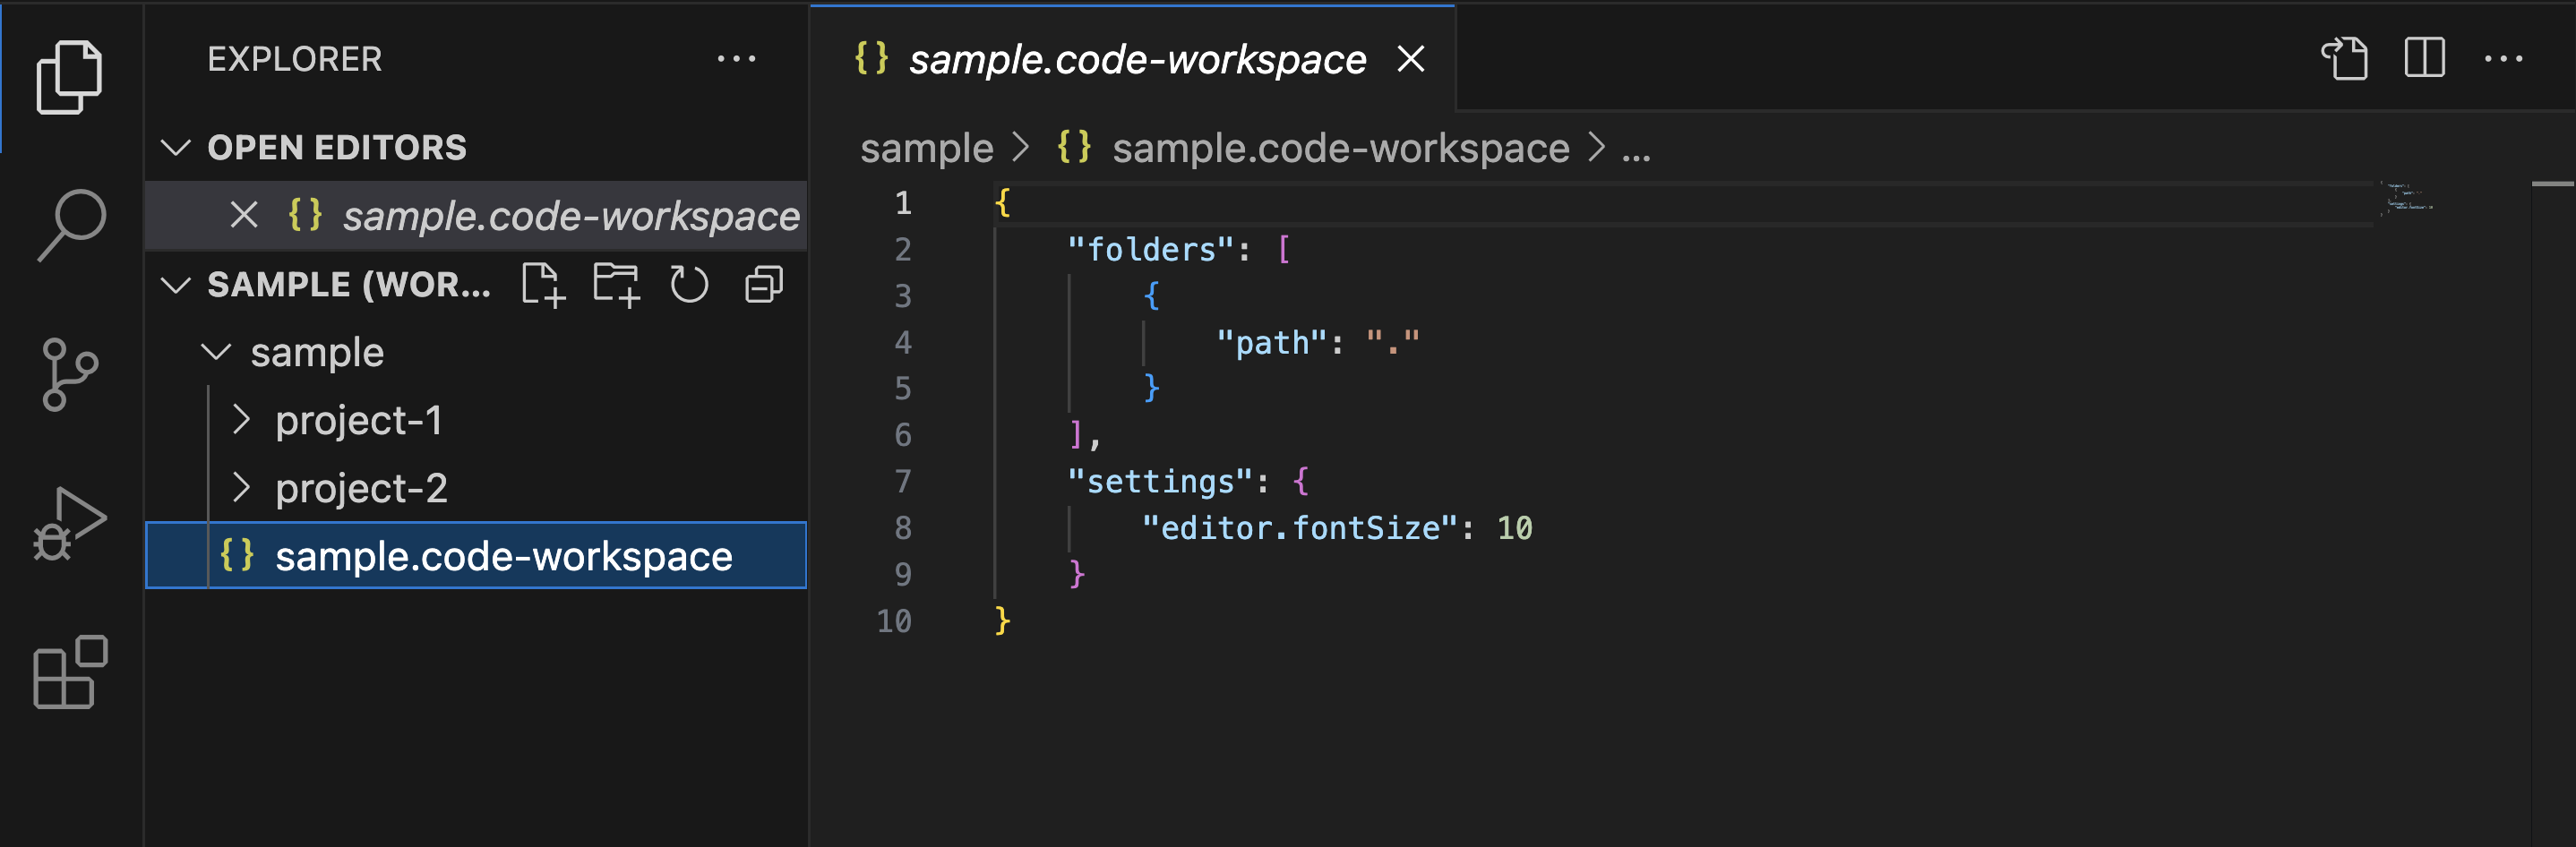Refresh the explorer view

[690, 285]
